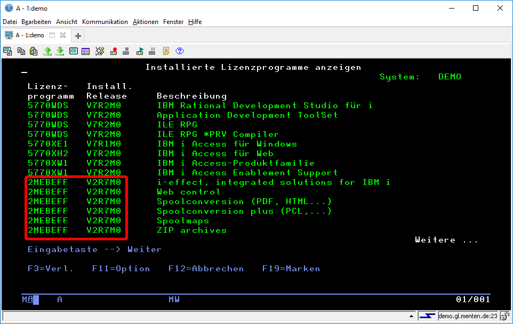Click the F19=Marken function key label
Image resolution: width=513 pixels, height=324 pixels.
pos(291,269)
